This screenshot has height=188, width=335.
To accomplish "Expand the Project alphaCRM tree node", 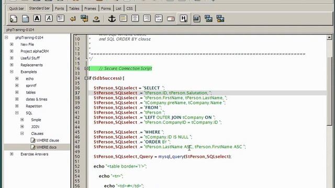I will coord(12,51).
